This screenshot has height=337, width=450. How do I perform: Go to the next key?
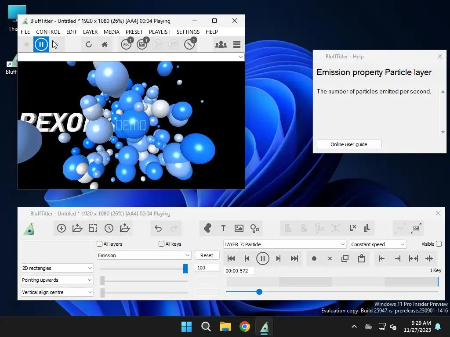tap(278, 258)
